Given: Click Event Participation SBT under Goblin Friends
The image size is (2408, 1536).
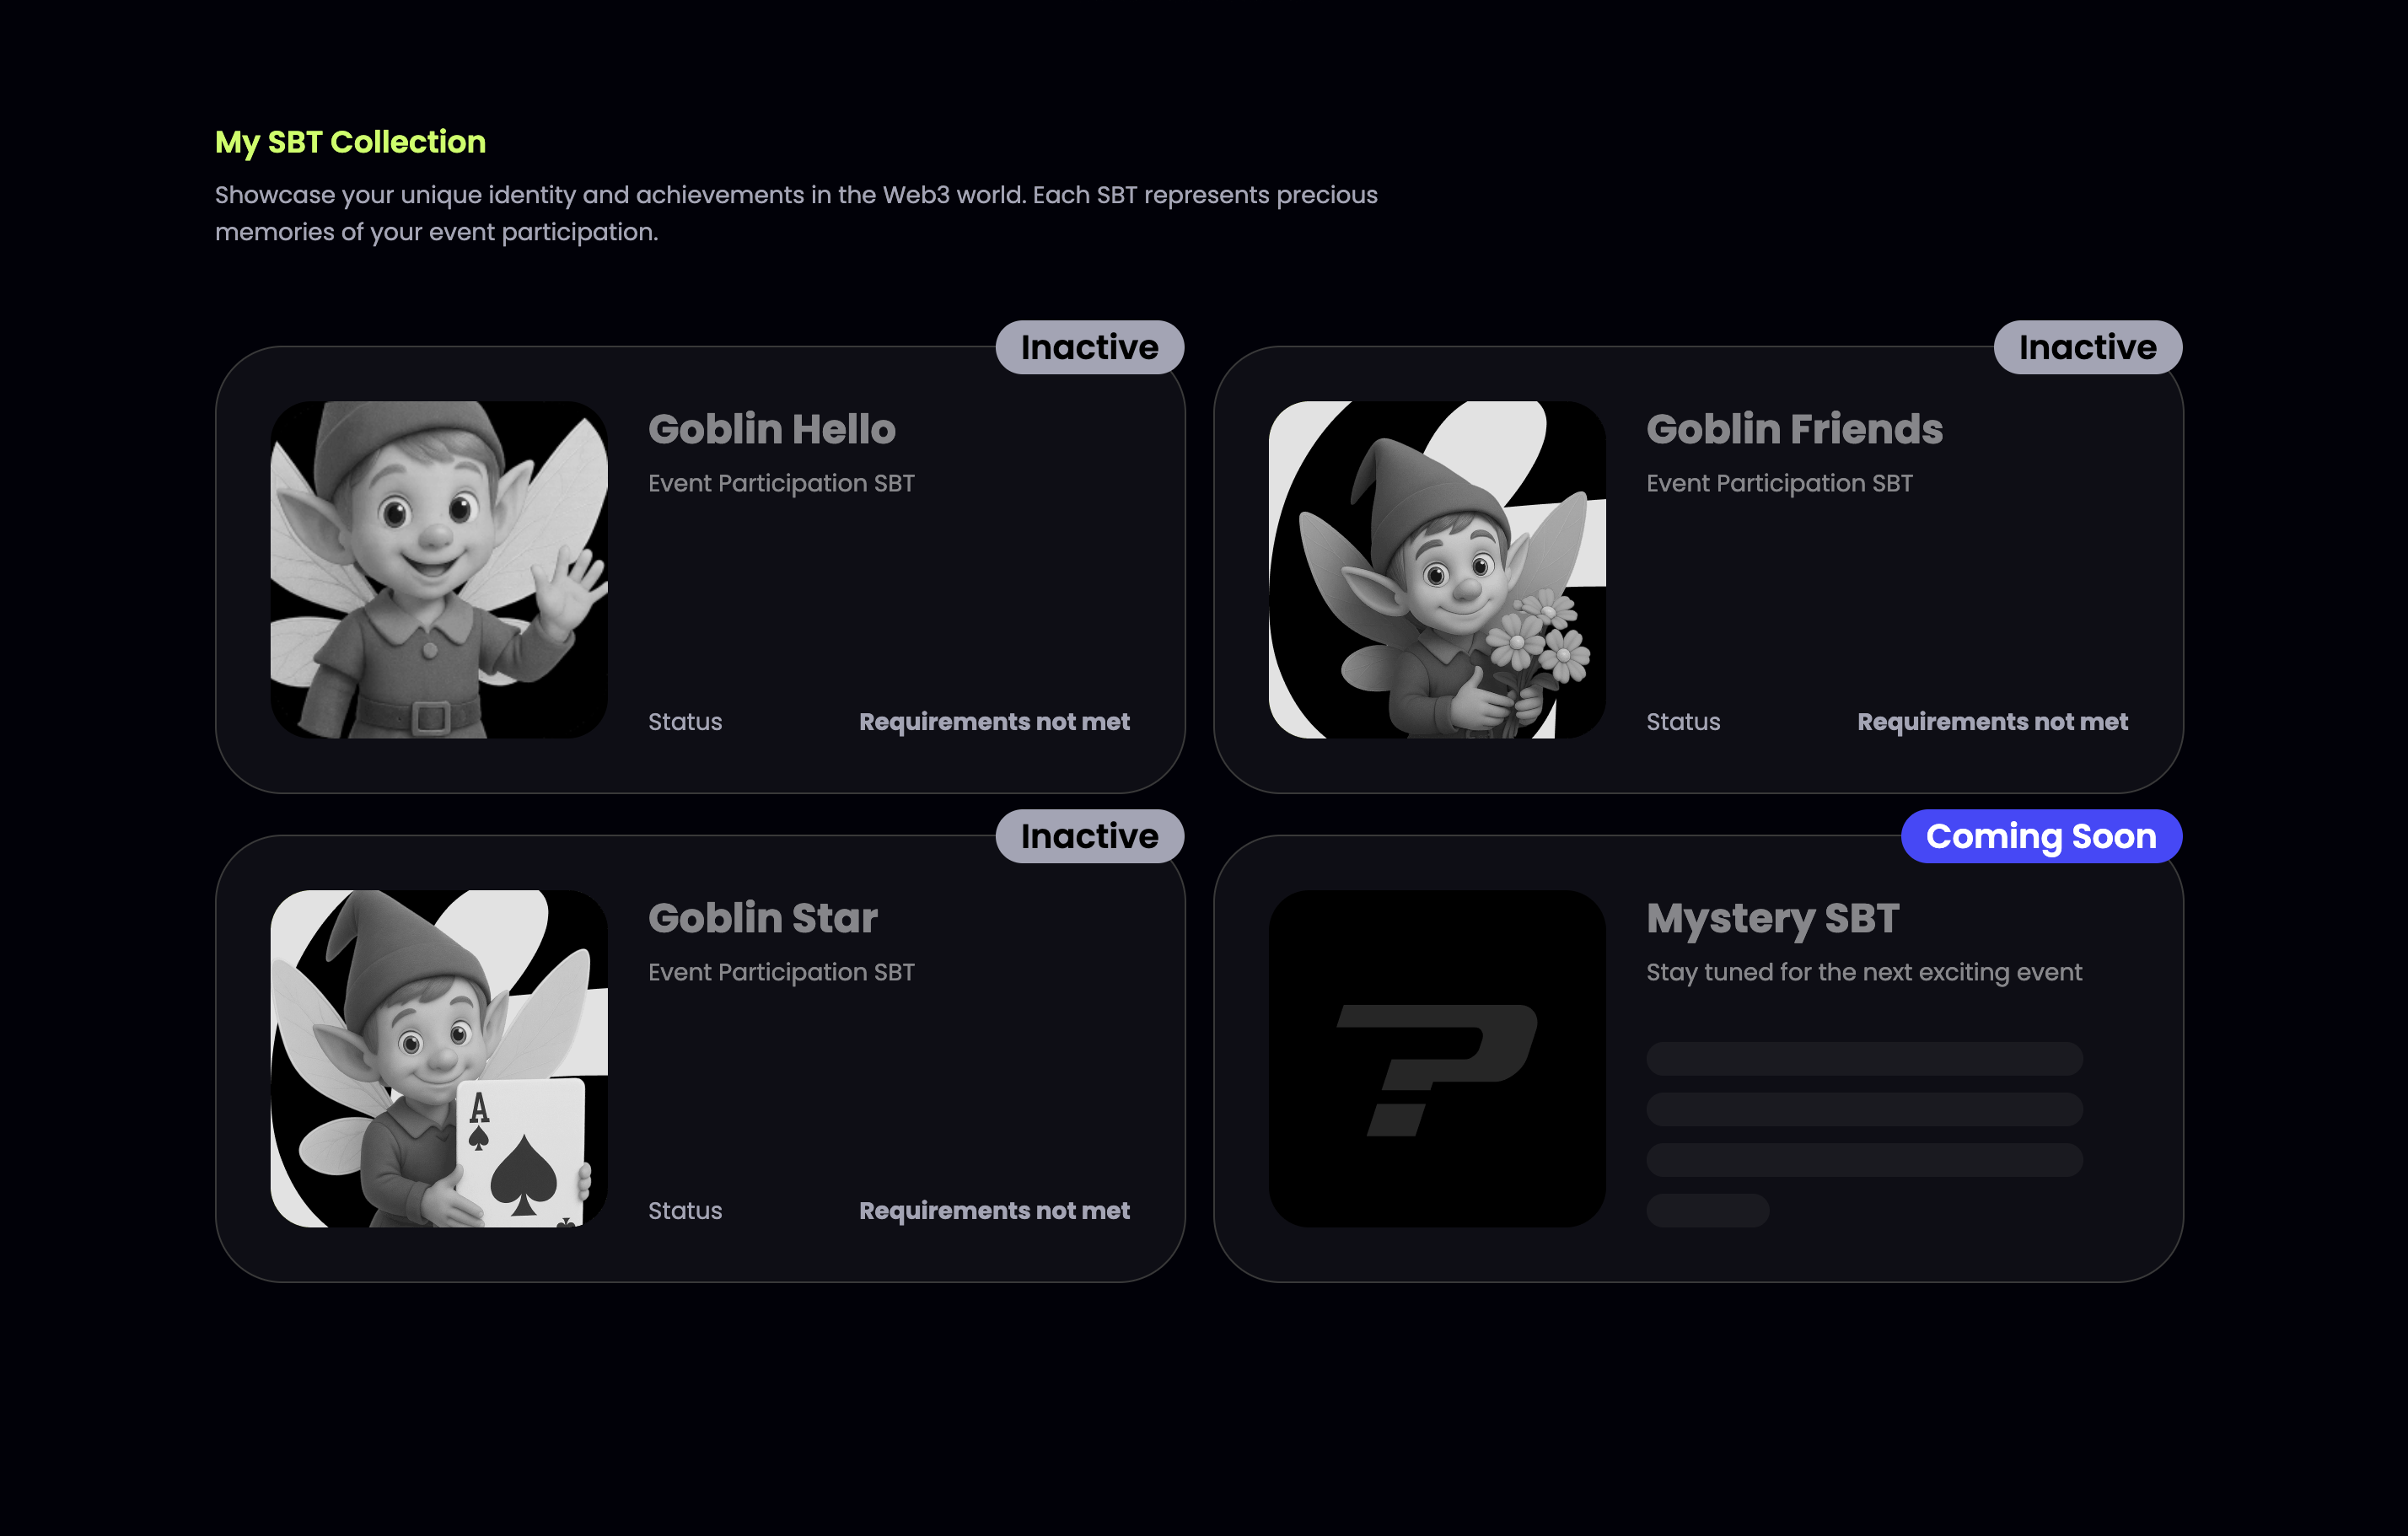Looking at the screenshot, I should point(1779,483).
